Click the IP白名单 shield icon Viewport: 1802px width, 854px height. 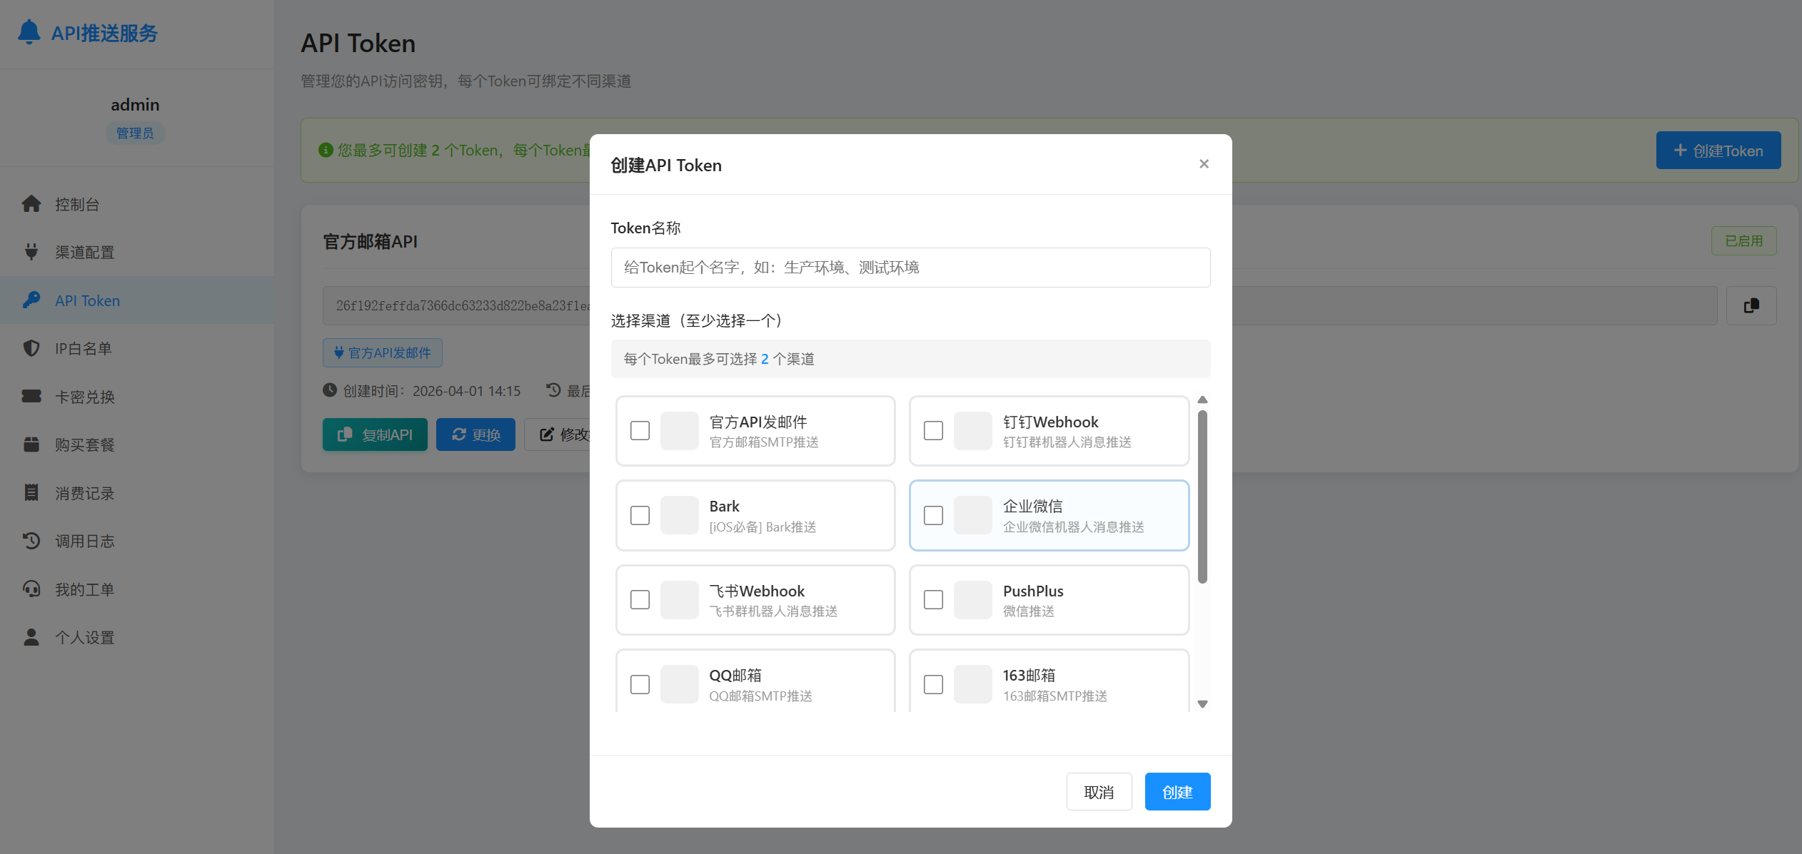click(31, 348)
